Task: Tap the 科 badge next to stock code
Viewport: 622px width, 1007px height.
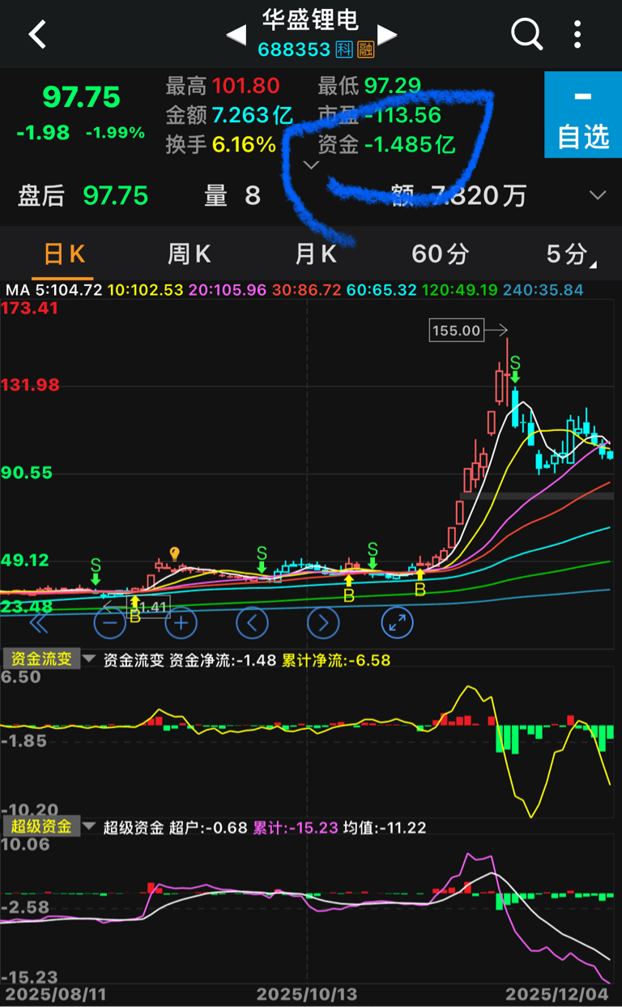Action: click(344, 49)
